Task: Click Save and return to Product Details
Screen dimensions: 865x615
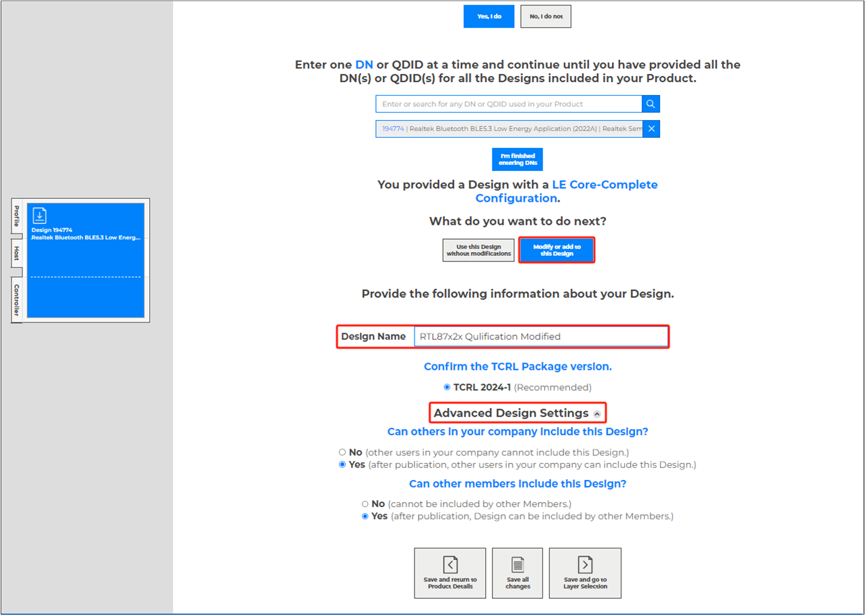Action: click(450, 573)
